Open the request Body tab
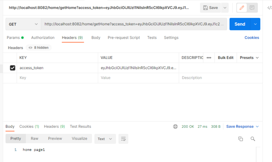272x162 pixels. [96, 38]
